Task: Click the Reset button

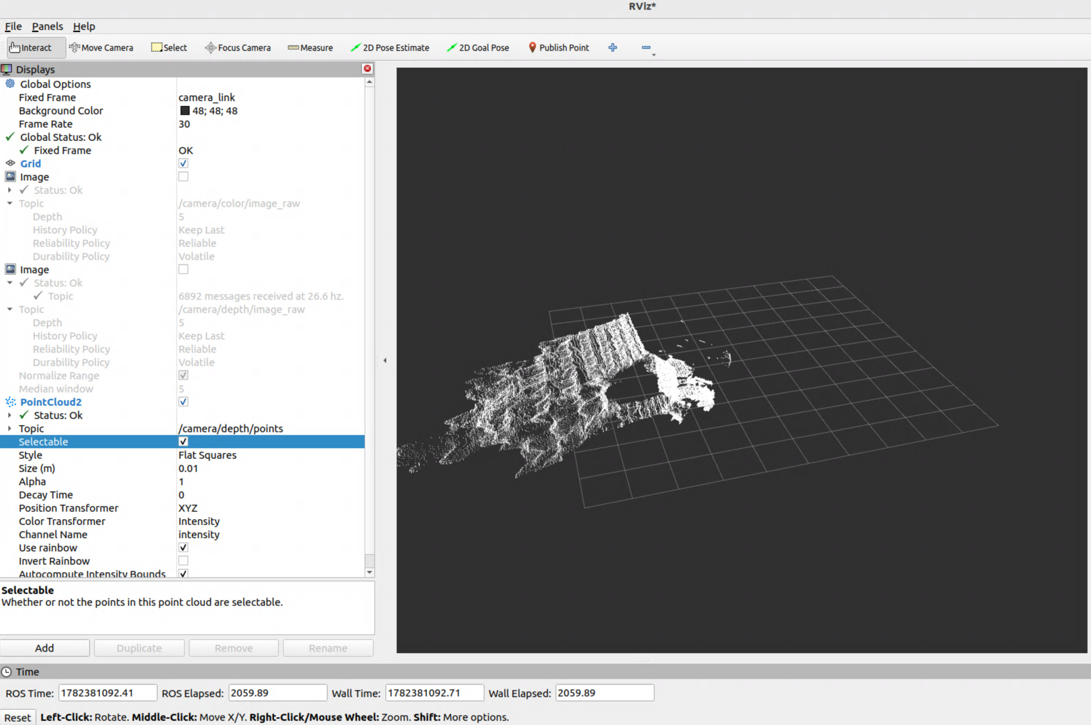Action: [x=17, y=718]
